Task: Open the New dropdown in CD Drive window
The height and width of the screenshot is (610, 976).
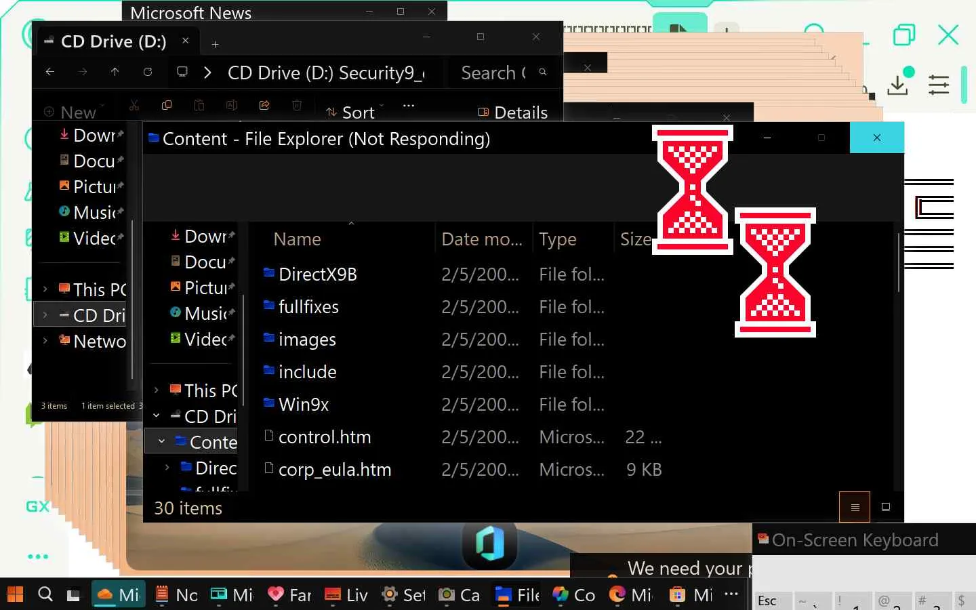Action: pos(74,111)
